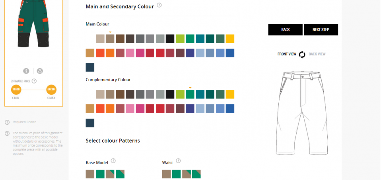
Task: Click the Estimated Price help icon
Action: pyautogui.click(x=34, y=81)
